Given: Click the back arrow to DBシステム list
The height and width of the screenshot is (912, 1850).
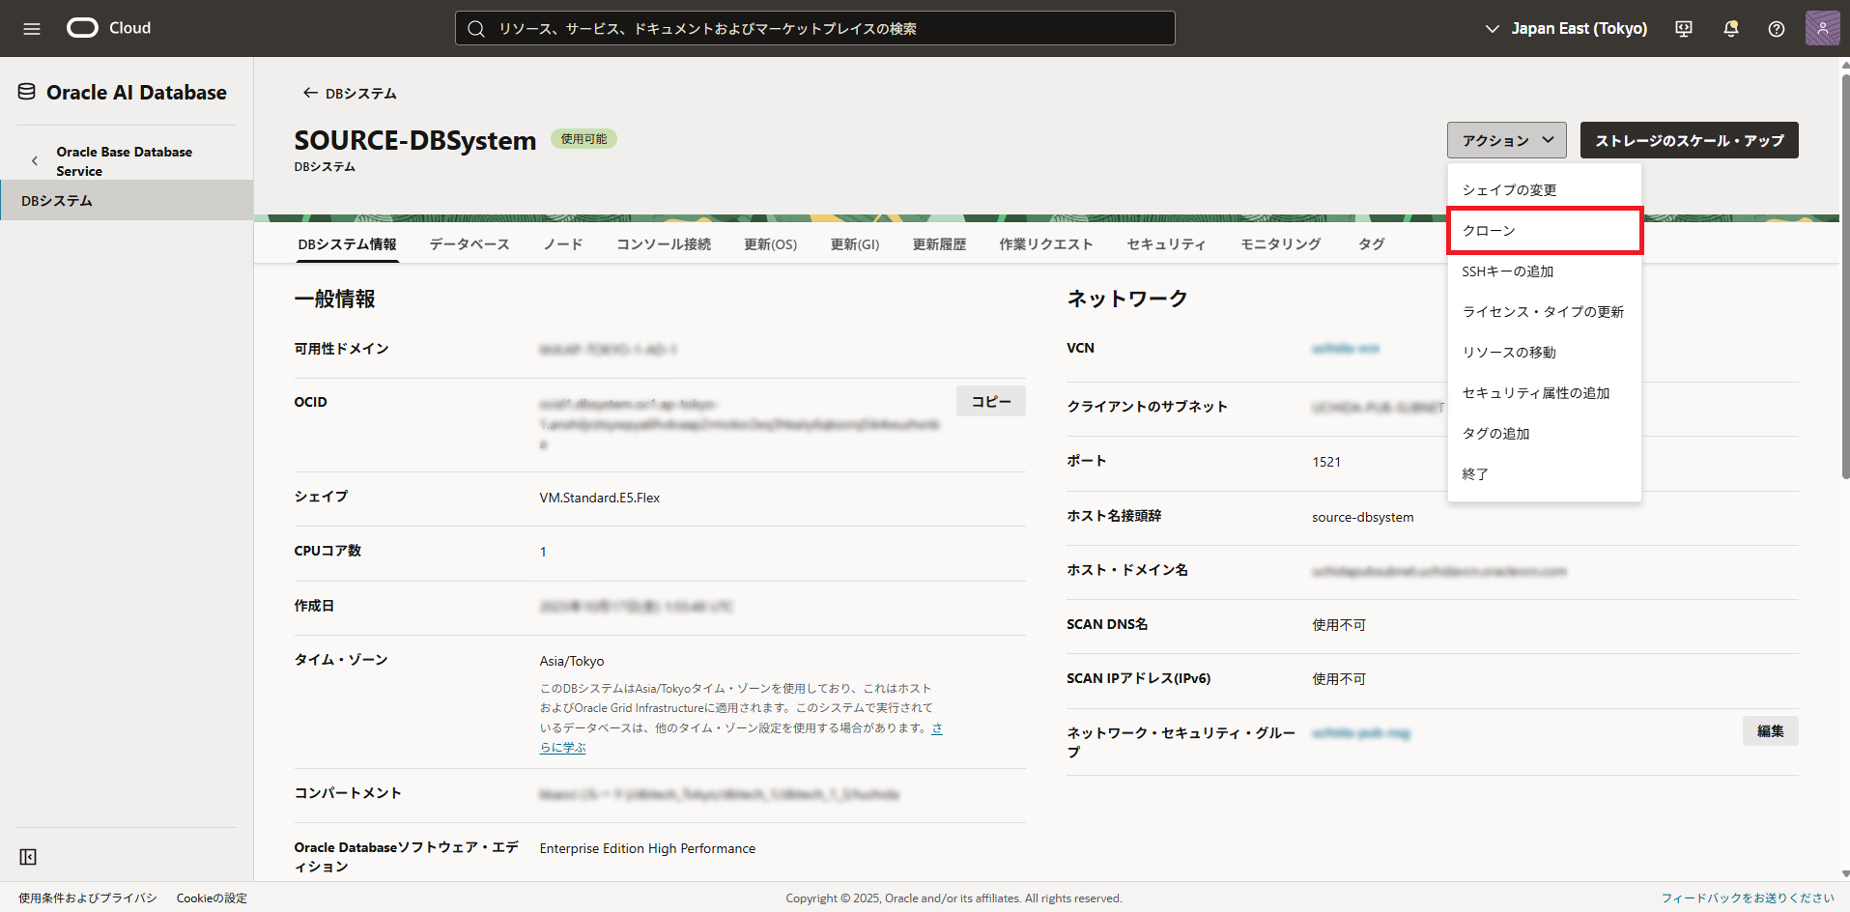Looking at the screenshot, I should [309, 93].
